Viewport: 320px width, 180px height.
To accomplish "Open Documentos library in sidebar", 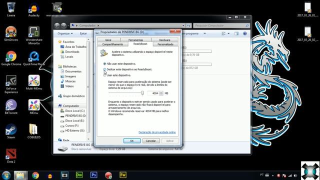I will click(71, 71).
